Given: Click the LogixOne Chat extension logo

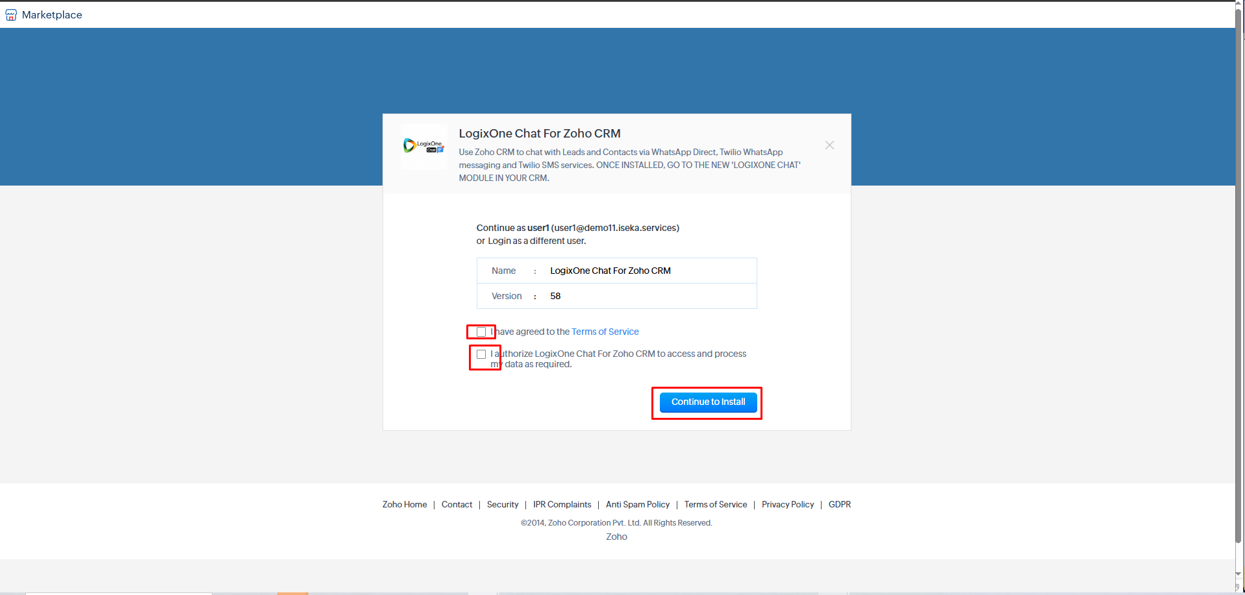Looking at the screenshot, I should tap(424, 147).
